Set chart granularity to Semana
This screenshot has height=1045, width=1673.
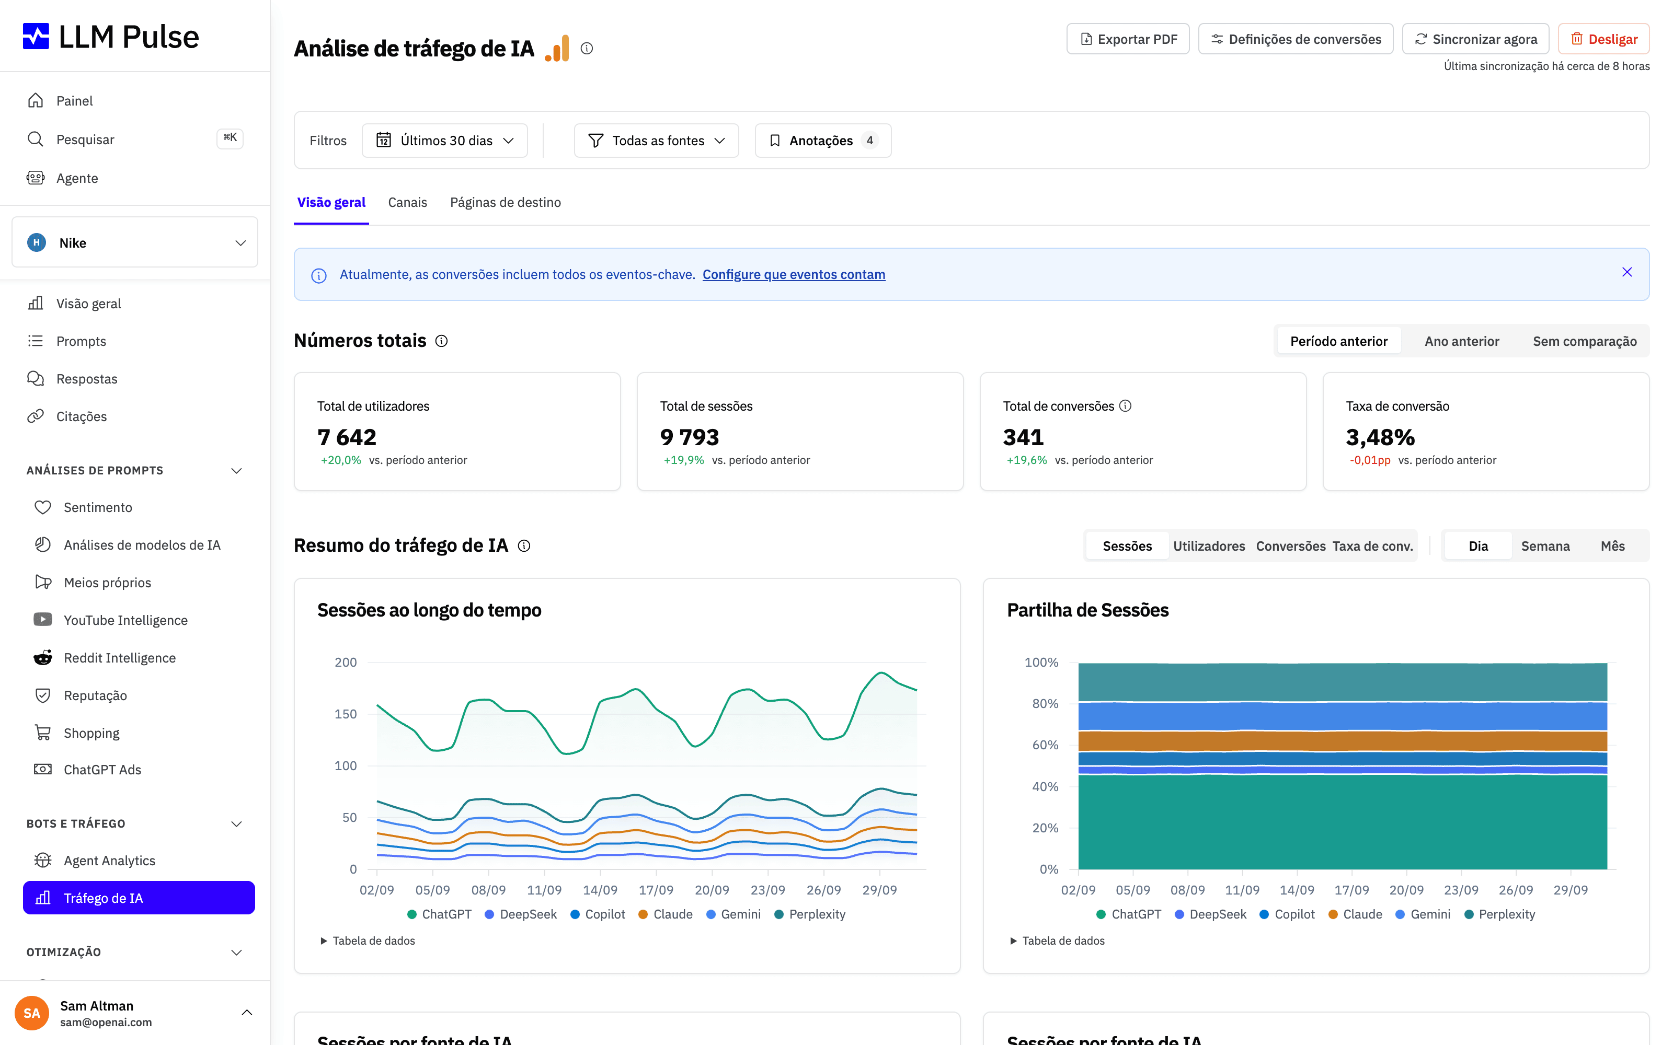1545,546
